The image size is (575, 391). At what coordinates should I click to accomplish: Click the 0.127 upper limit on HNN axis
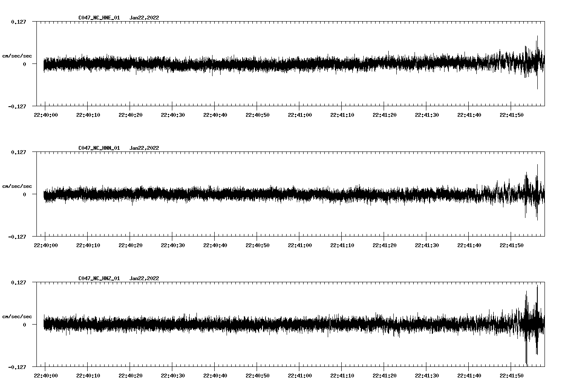[18, 152]
